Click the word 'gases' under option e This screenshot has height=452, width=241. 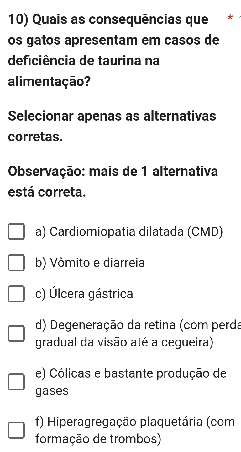click(52, 391)
